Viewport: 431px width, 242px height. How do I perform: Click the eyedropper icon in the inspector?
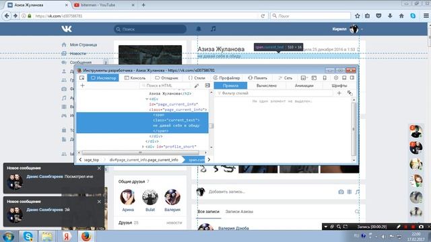click(197, 85)
